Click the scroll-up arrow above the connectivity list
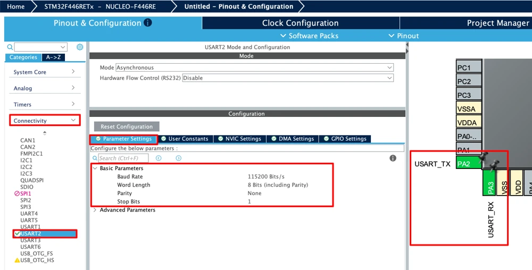The image size is (532, 270). pyautogui.click(x=45, y=133)
